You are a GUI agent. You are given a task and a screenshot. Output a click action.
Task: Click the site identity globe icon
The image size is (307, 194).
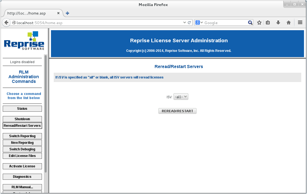pos(14,23)
